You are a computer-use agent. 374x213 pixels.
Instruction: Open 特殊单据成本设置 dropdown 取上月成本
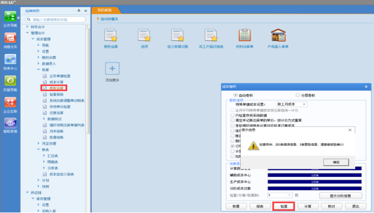tap(292, 104)
